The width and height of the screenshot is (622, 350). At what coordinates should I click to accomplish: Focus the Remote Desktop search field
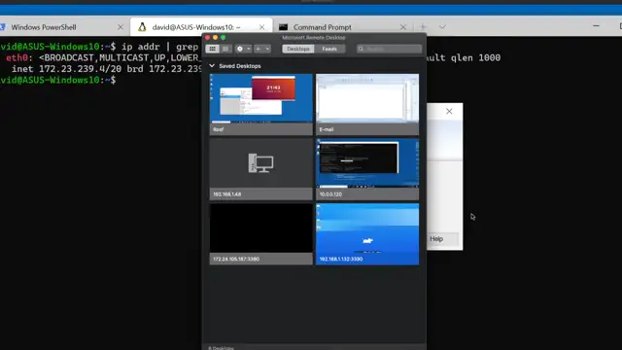pyautogui.click(x=389, y=49)
